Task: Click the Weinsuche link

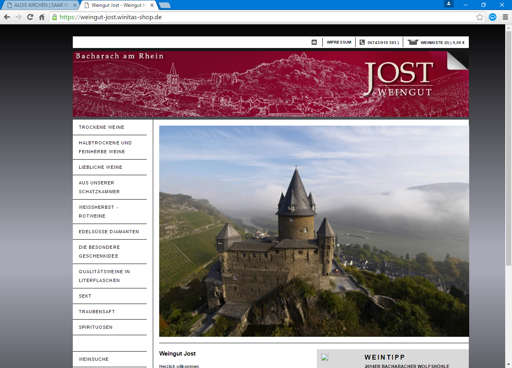Action: pyautogui.click(x=94, y=359)
